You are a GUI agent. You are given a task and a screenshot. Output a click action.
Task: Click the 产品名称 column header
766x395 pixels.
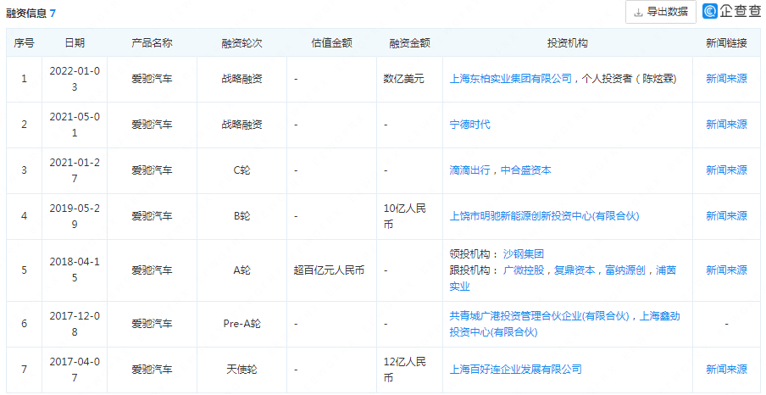point(152,43)
